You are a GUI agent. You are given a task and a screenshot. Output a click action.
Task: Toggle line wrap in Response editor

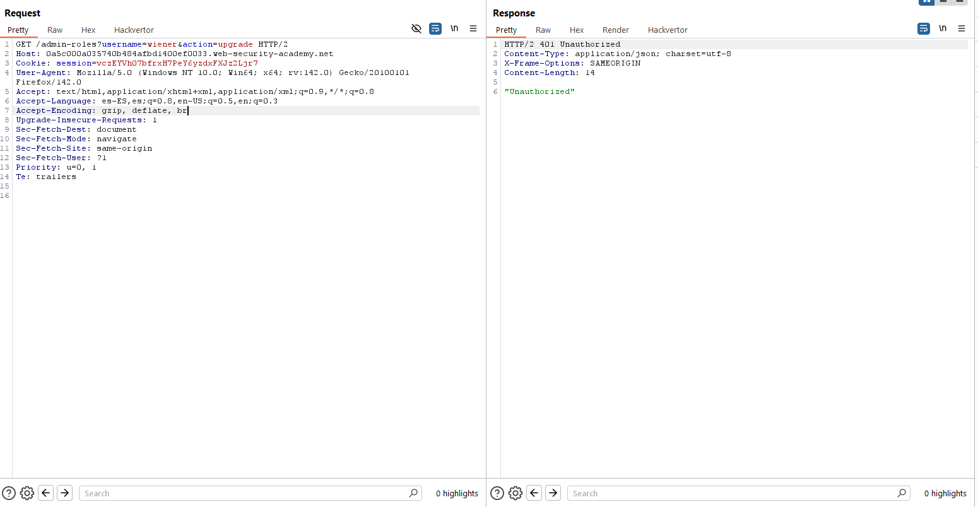[x=924, y=29]
